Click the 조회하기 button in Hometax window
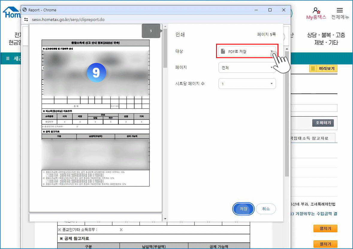Image resolution: width=353 pixels, height=249 pixels. 323,123
